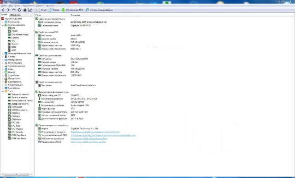Viewport: 295px width, 178px height.
Task: Open the Файл menu
Action: (4, 6)
